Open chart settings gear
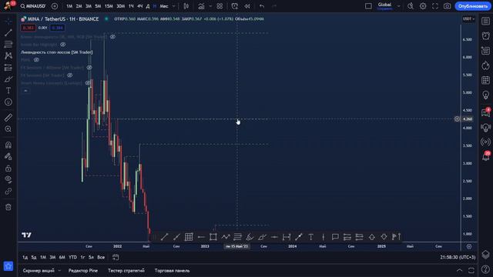Image resolution: width=493 pixels, height=277 pixels. 423,6
